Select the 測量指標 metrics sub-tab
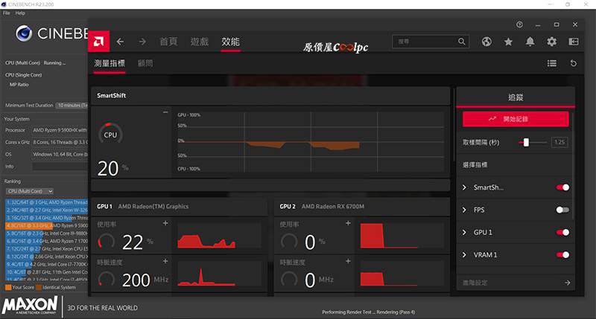The height and width of the screenshot is (319, 596). click(x=110, y=63)
